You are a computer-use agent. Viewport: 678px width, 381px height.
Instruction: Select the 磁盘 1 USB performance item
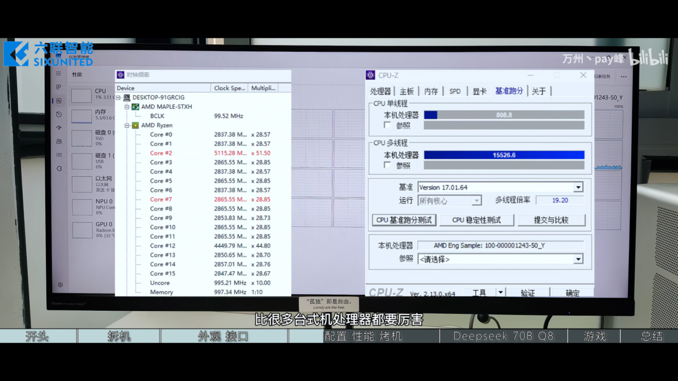pyautogui.click(x=93, y=161)
